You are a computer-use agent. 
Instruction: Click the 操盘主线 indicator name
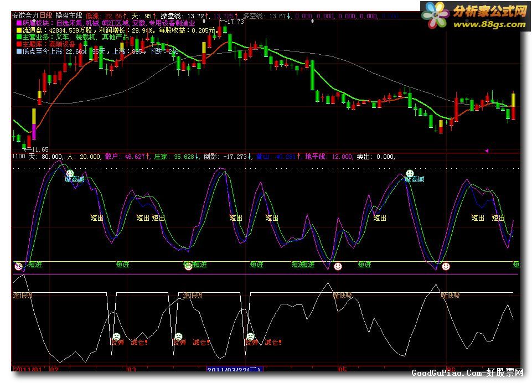pyautogui.click(x=69, y=15)
